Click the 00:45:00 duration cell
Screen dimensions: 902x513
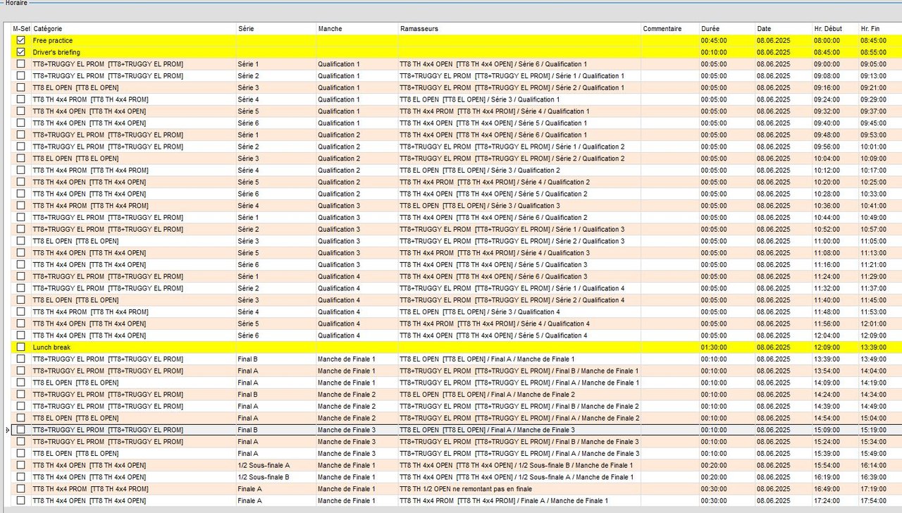coord(727,41)
